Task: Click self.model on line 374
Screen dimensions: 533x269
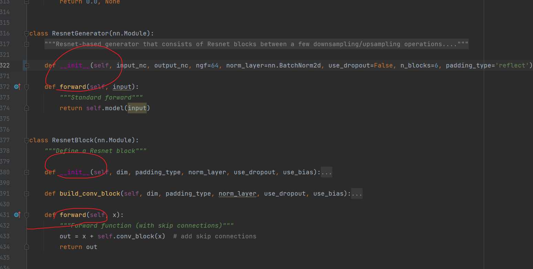Action: [105, 108]
